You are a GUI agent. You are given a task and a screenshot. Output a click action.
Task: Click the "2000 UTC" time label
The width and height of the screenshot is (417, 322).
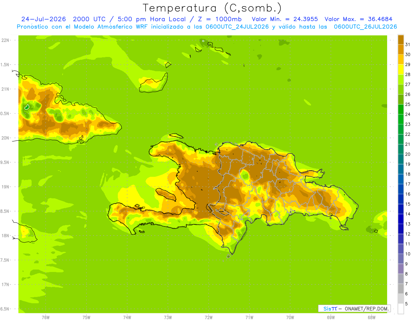pos(89,19)
